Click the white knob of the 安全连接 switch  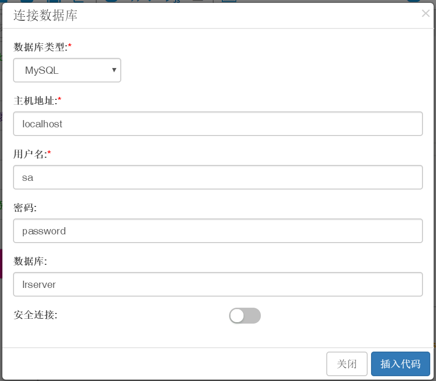click(x=237, y=316)
